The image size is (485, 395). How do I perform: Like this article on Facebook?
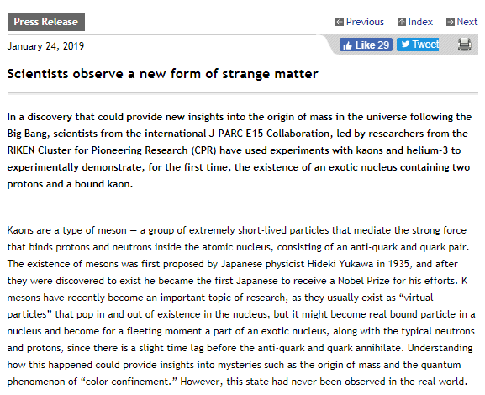[x=366, y=45]
